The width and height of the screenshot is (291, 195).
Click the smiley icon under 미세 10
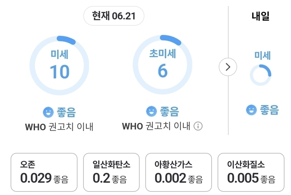click(48, 112)
